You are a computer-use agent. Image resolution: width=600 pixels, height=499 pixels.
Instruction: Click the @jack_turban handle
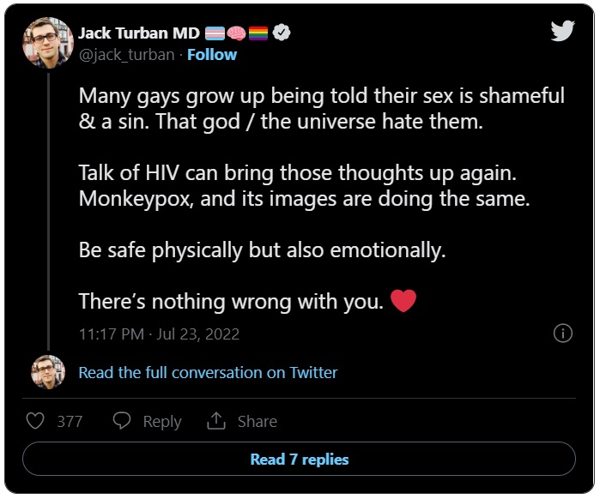pyautogui.click(x=127, y=55)
